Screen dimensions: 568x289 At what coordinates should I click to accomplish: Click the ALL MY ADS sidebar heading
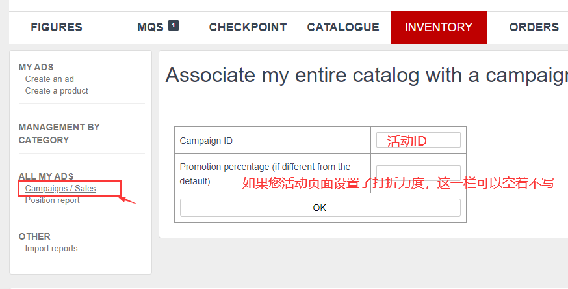pyautogui.click(x=46, y=176)
